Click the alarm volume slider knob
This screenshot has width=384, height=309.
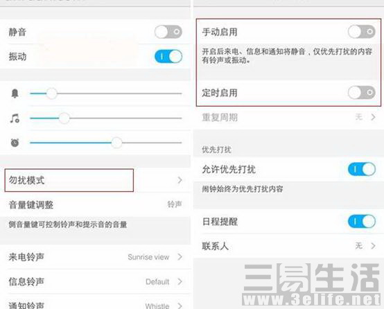[116, 143]
